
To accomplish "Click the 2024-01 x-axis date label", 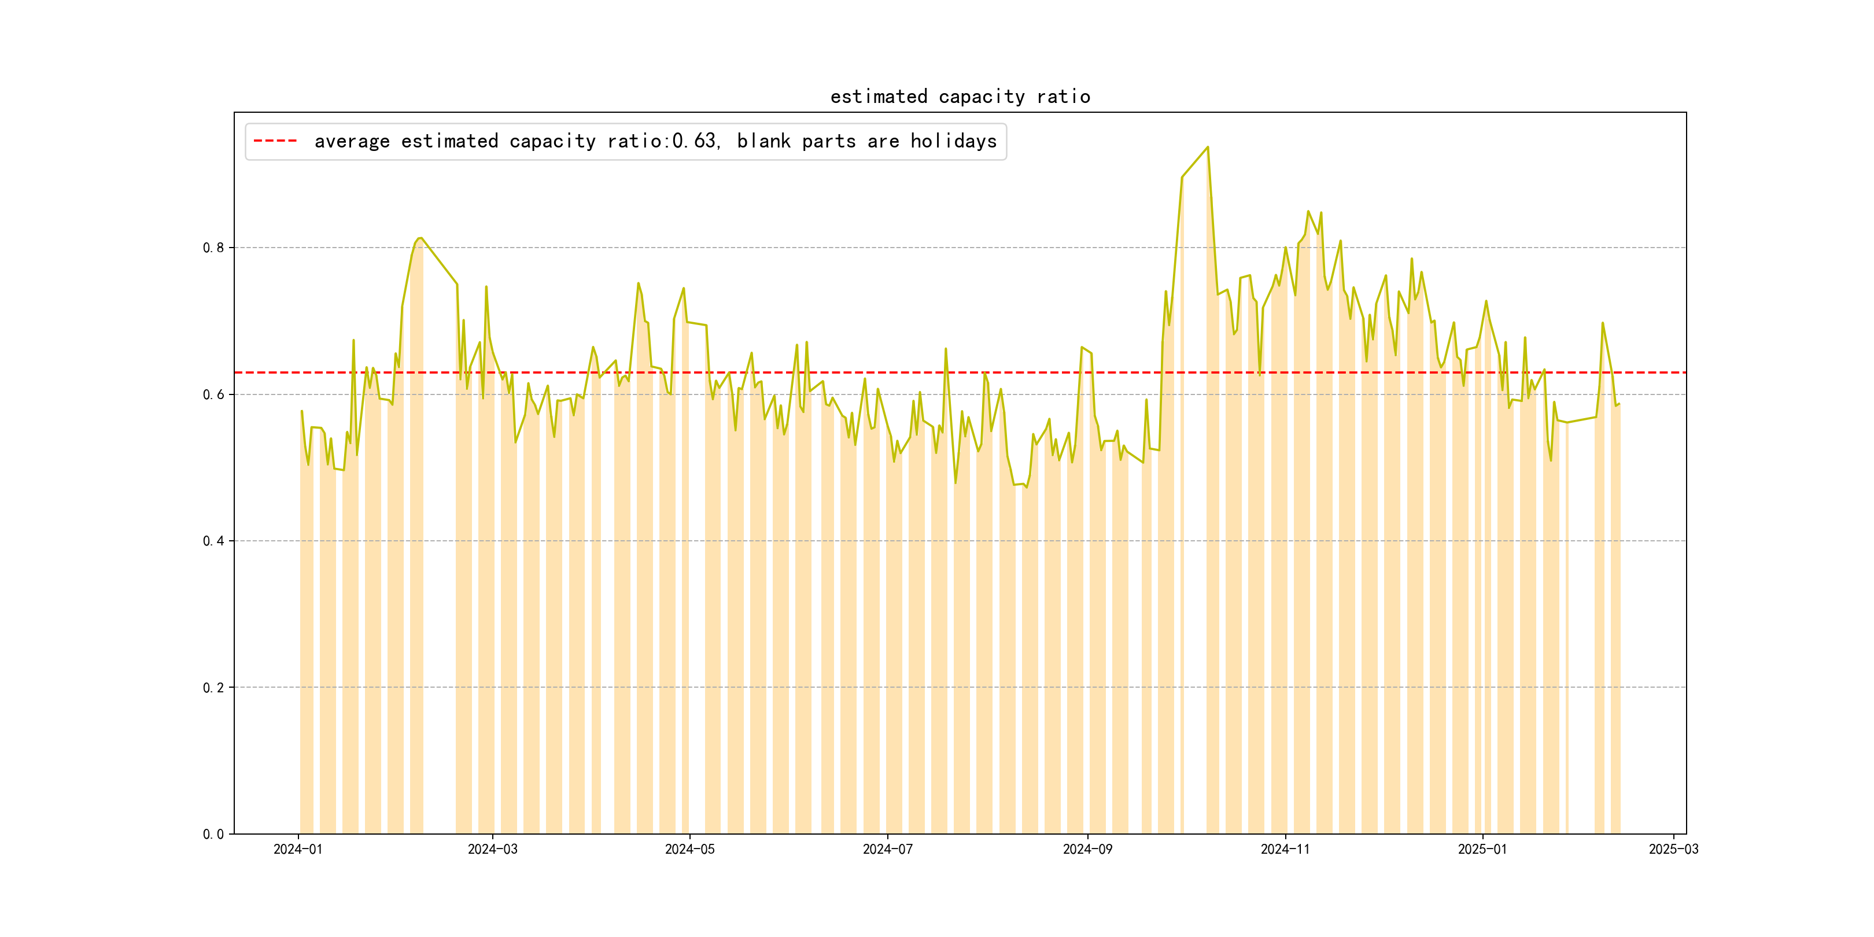I will coord(297,850).
